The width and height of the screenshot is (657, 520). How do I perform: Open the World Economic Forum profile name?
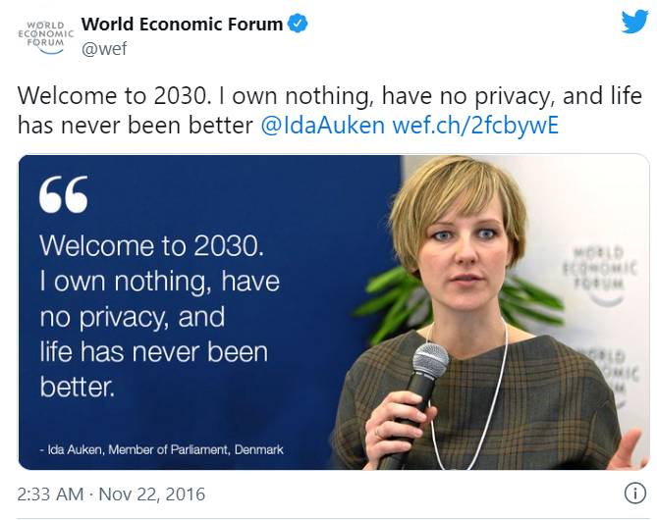pos(184,24)
